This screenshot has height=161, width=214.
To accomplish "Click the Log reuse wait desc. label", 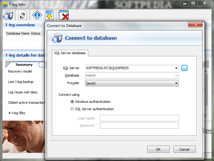I will pyautogui.click(x=23, y=92).
